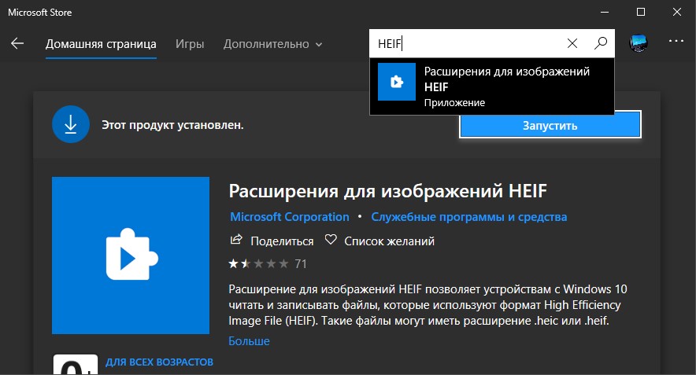Click the age rating 0+ badge
The width and height of the screenshot is (696, 375).
pos(76,364)
